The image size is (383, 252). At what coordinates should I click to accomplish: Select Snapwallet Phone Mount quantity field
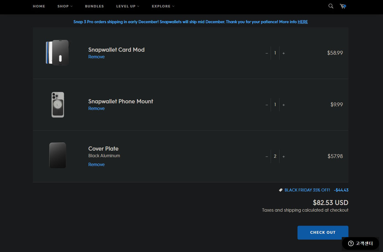(x=275, y=105)
